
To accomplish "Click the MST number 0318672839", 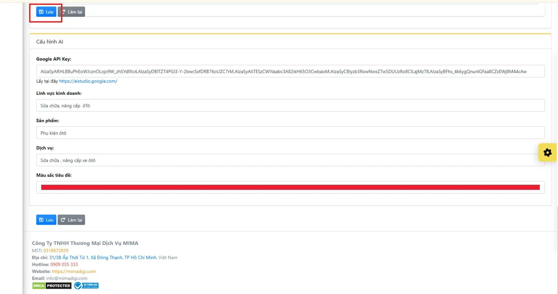I will pos(56,250).
